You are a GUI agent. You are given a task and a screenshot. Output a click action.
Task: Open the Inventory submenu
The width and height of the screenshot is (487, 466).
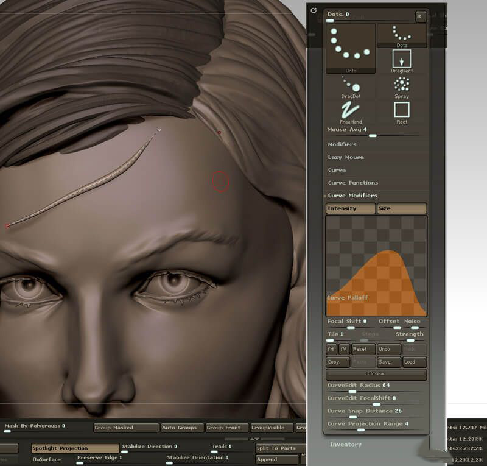coord(345,445)
